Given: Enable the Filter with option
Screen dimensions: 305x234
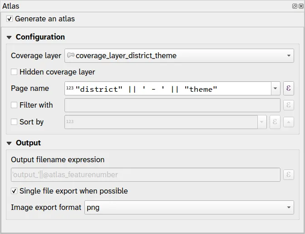Looking at the screenshot, I should pyautogui.click(x=15, y=105).
